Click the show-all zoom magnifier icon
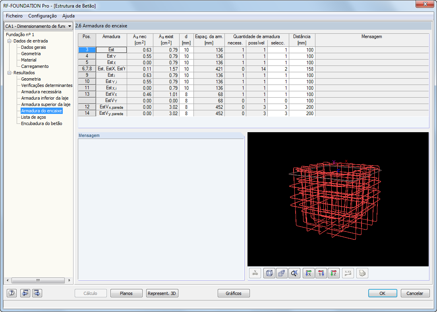437x312 pixels. [294, 273]
